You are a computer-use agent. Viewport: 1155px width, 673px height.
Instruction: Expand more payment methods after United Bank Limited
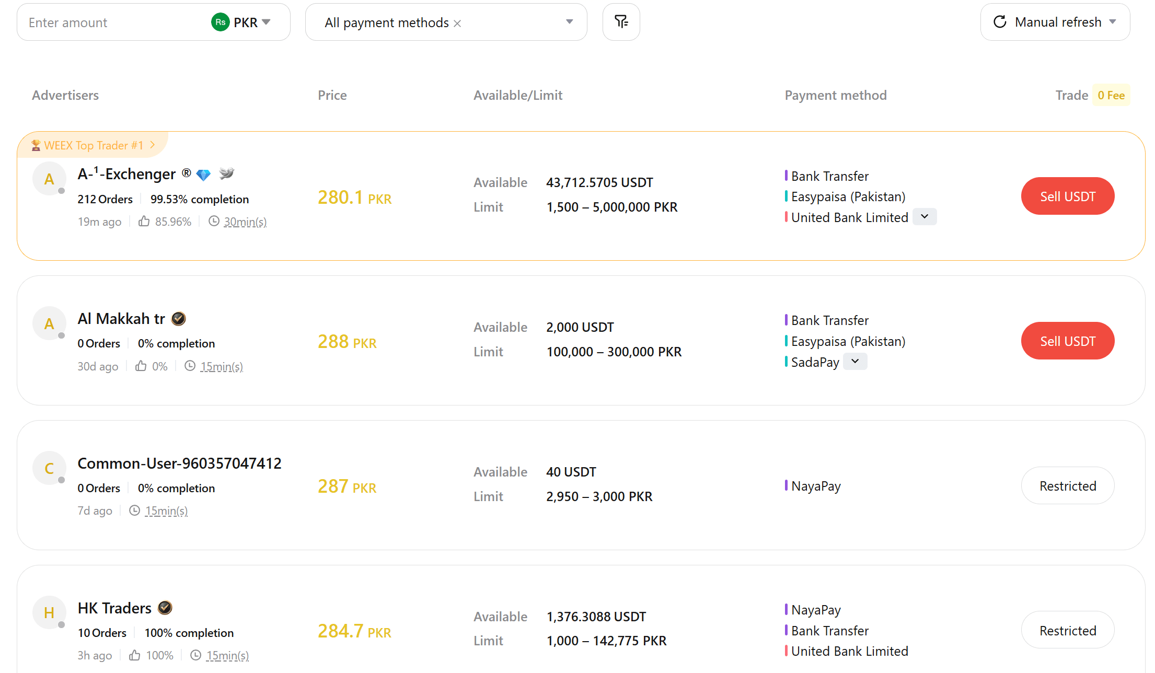click(925, 216)
